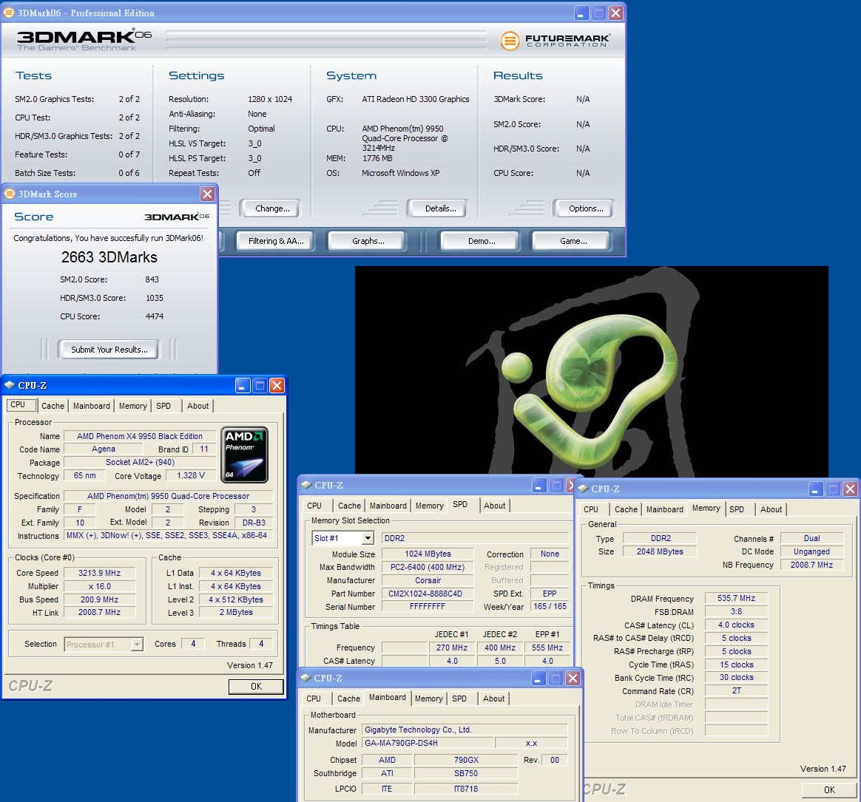The width and height of the screenshot is (861, 802).
Task: Click the 3DMark Score window title icon
Action: 10,194
